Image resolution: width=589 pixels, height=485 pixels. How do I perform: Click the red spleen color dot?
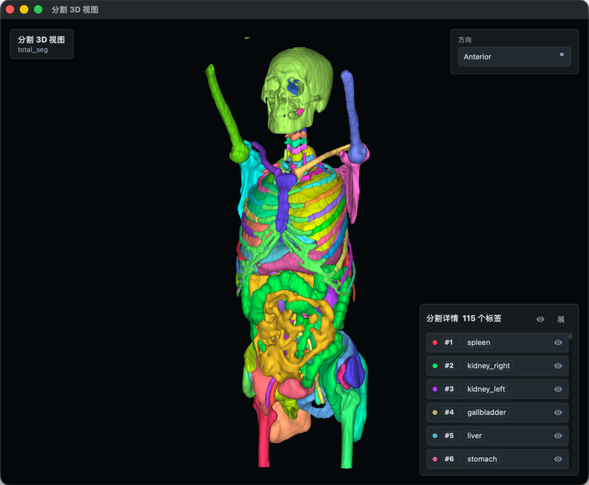[435, 343]
